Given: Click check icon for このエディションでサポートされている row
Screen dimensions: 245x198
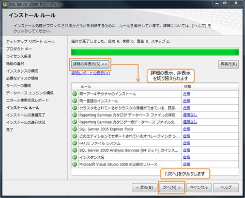Looking at the screenshot, I should point(74,136).
